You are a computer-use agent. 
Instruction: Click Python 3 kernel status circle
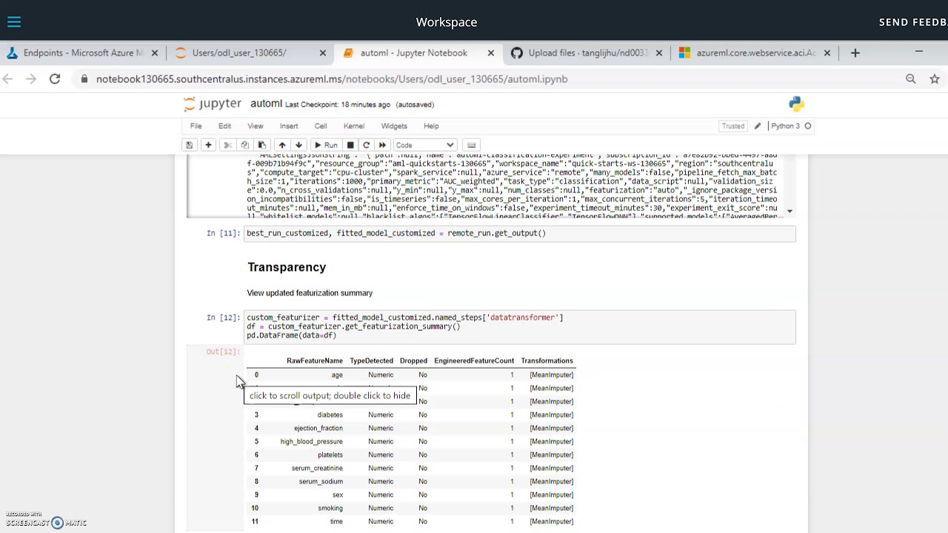pyautogui.click(x=808, y=126)
